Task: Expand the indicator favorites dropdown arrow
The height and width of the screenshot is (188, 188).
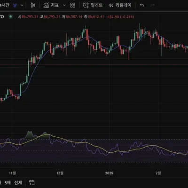Action: click(x=64, y=5)
